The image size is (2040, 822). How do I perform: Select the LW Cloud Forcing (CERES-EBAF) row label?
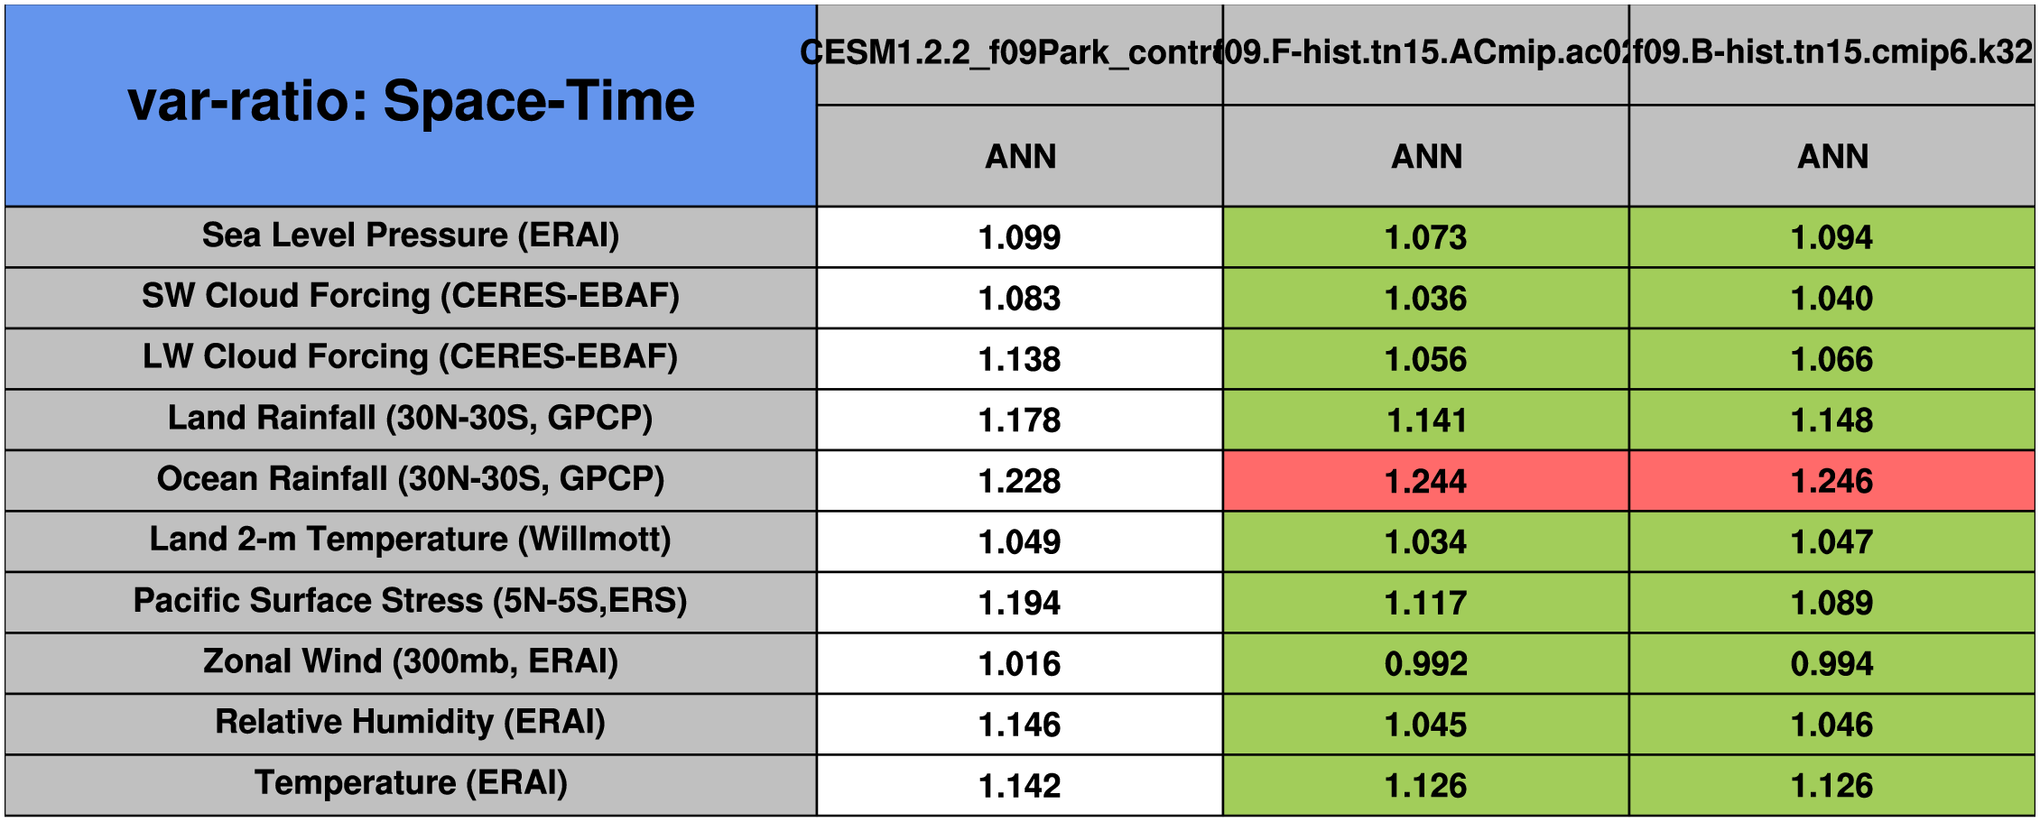click(411, 358)
